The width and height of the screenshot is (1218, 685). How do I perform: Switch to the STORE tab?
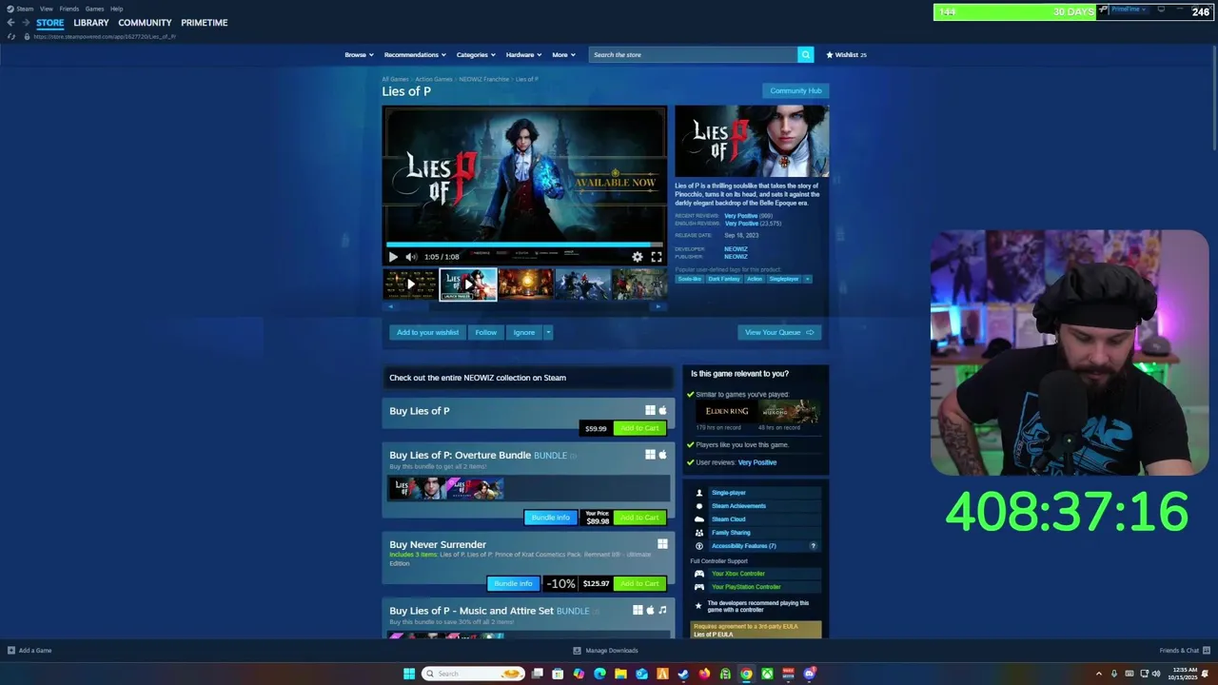[x=50, y=23]
